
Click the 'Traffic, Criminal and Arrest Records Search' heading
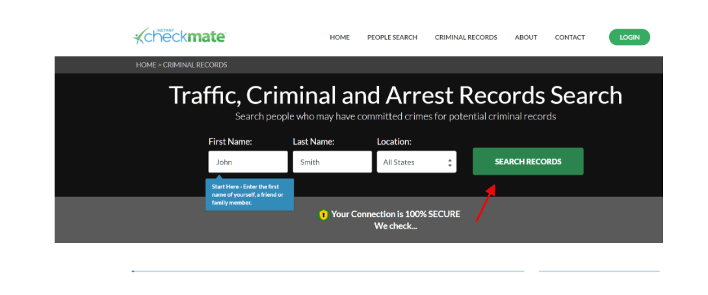pos(395,95)
